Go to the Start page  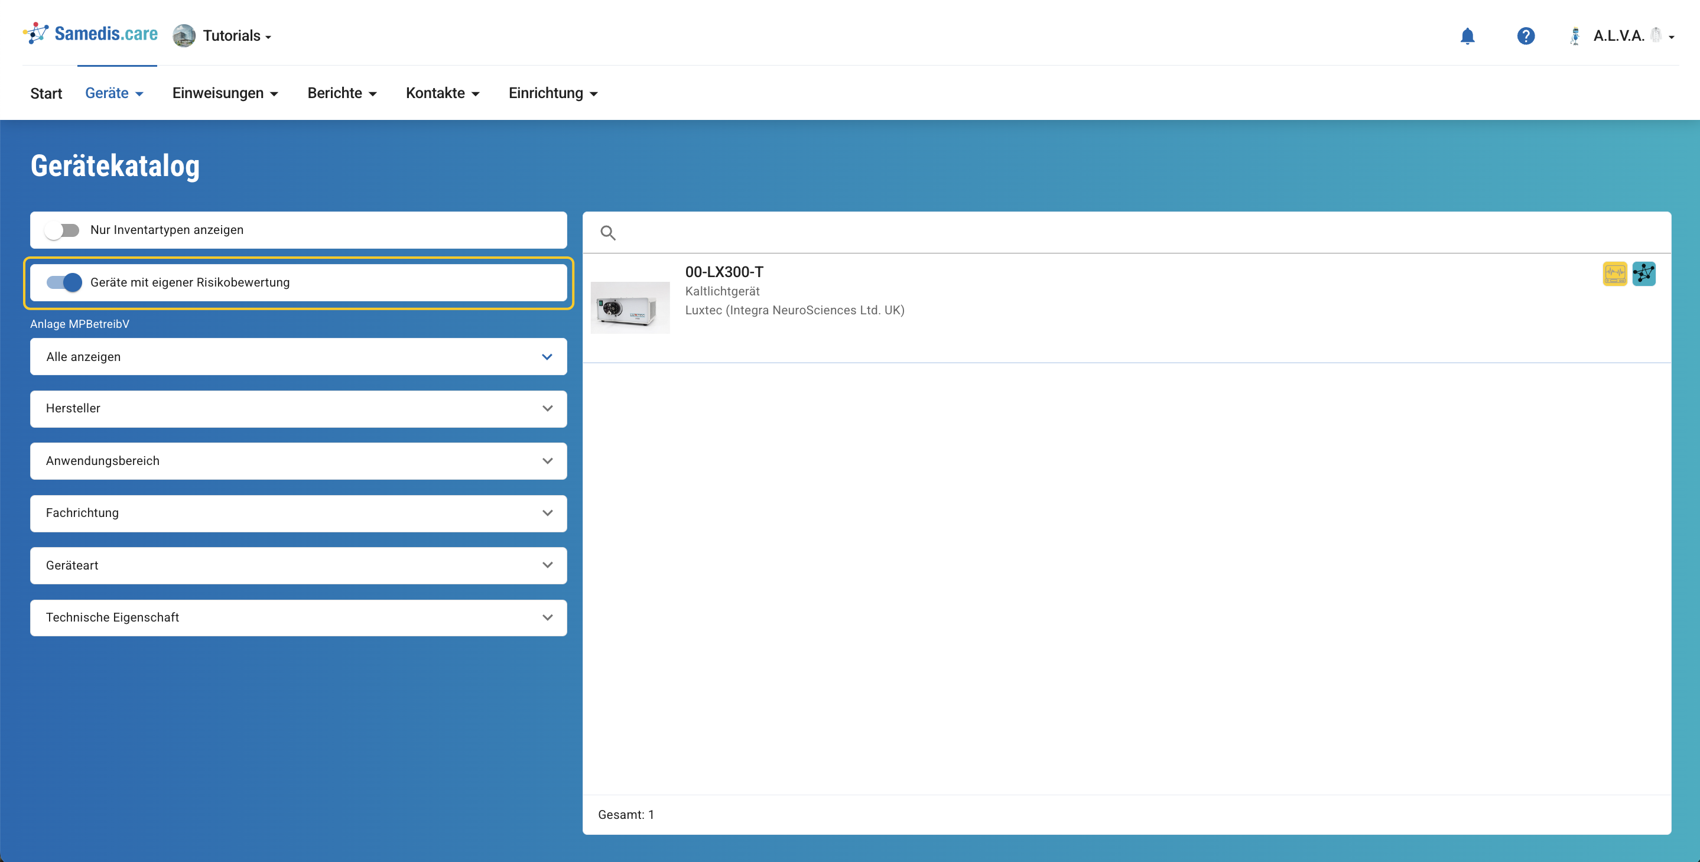click(46, 94)
